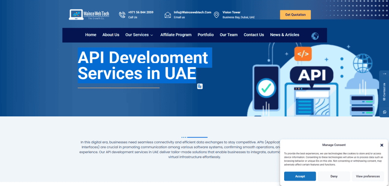
Task: Expand the Our Services dropdown chevron
Action: [x=152, y=35]
